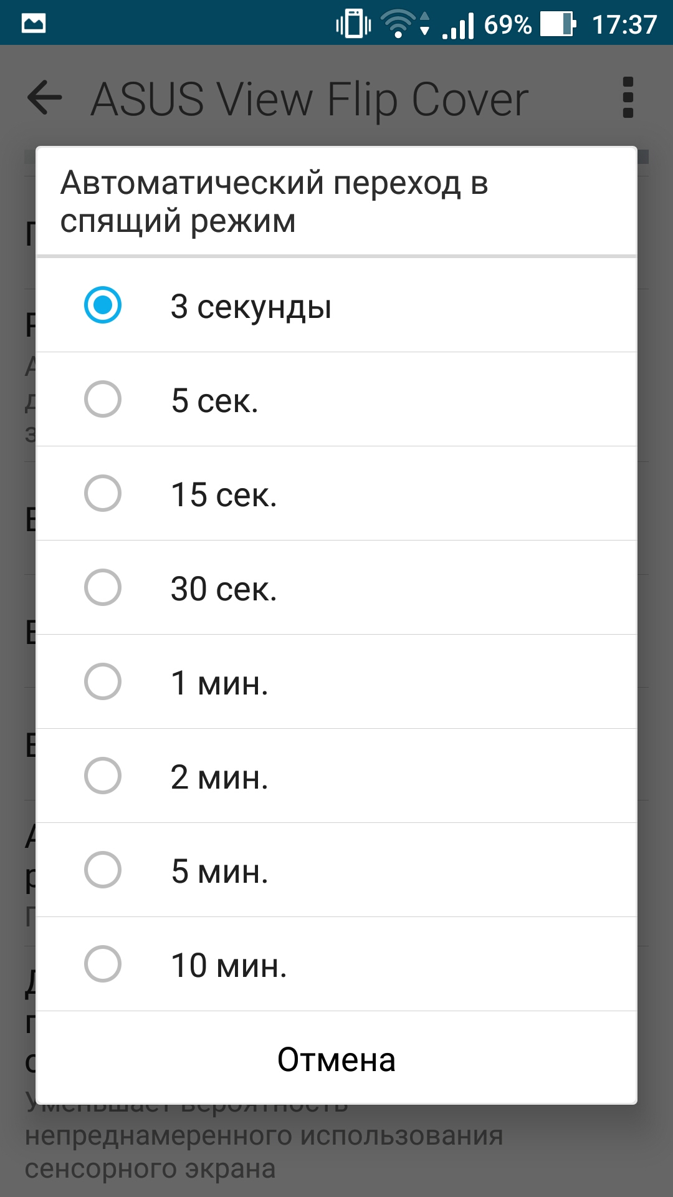Image resolution: width=673 pixels, height=1197 pixels.
Task: Tap the ASUS View Flip Cover title
Action: tap(310, 100)
